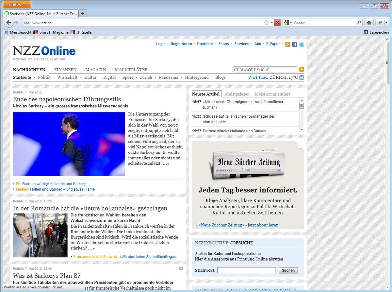
Task: Open IT Reseller bookmark
Action: pos(81,32)
